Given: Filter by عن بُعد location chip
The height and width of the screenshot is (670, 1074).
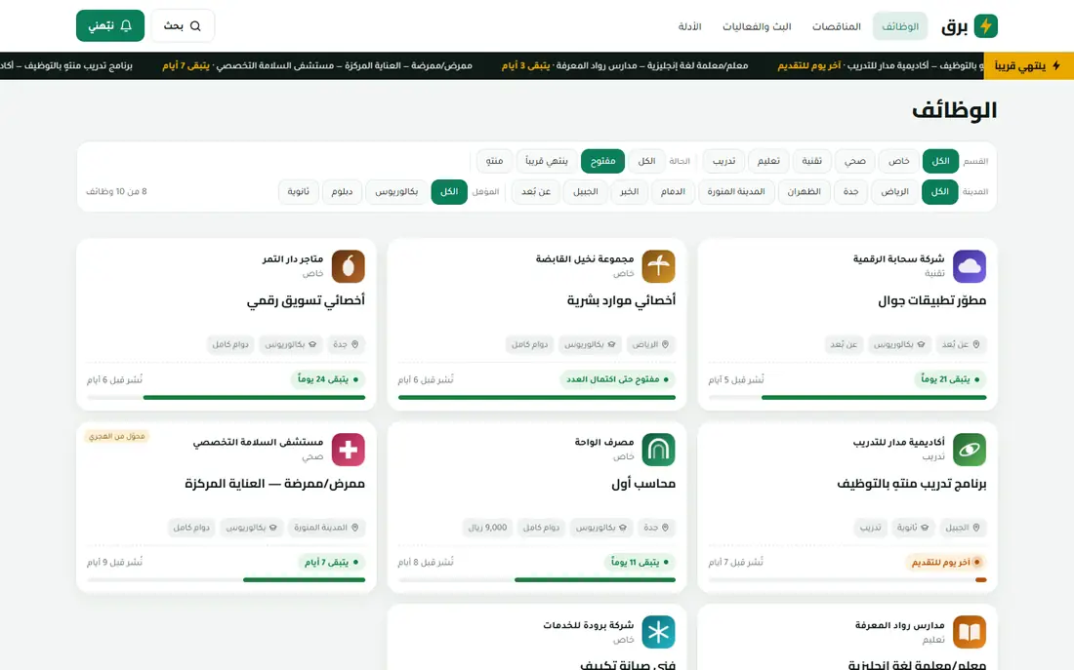Looking at the screenshot, I should 536,191.
